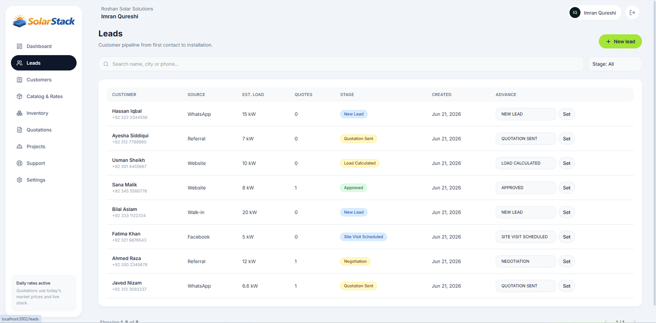
Task: Select customer name Ayesha Siddiqui
Action: click(x=130, y=136)
